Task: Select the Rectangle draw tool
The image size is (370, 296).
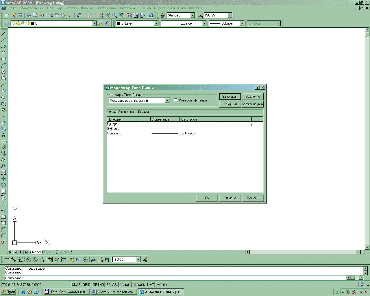Action: (3, 59)
